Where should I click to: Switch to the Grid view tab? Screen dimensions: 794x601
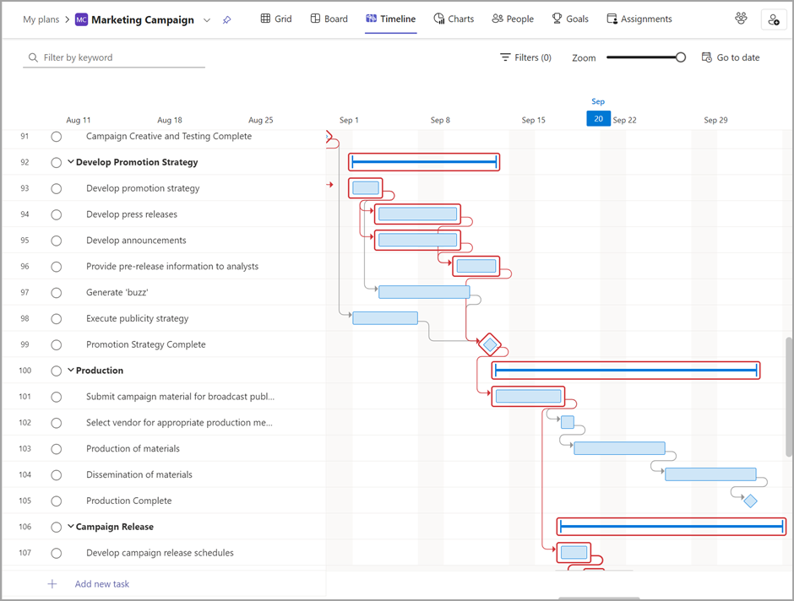point(276,18)
